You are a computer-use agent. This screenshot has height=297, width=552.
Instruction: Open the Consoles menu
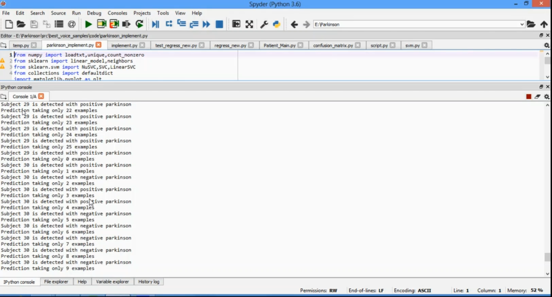point(117,13)
